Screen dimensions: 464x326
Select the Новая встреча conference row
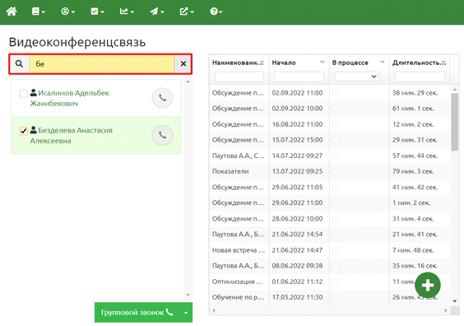pyautogui.click(x=330, y=250)
